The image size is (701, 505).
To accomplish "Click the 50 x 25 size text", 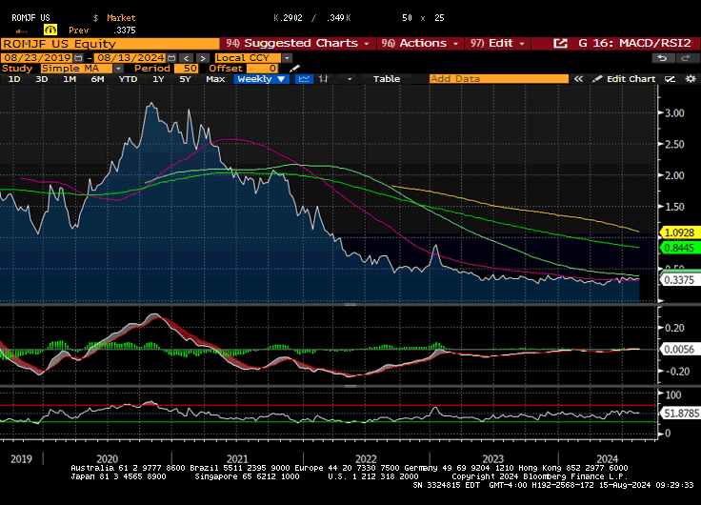I will [423, 18].
